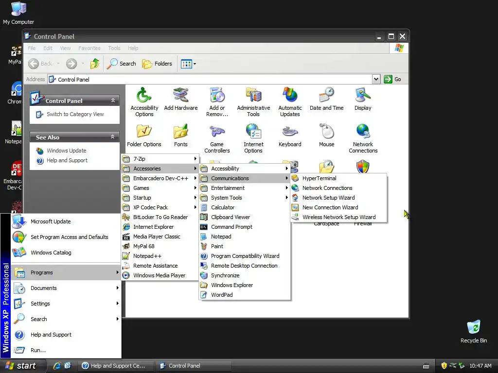Launch Command Prompt from Accessories
Viewport: 498px width, 373px height.
point(245,227)
